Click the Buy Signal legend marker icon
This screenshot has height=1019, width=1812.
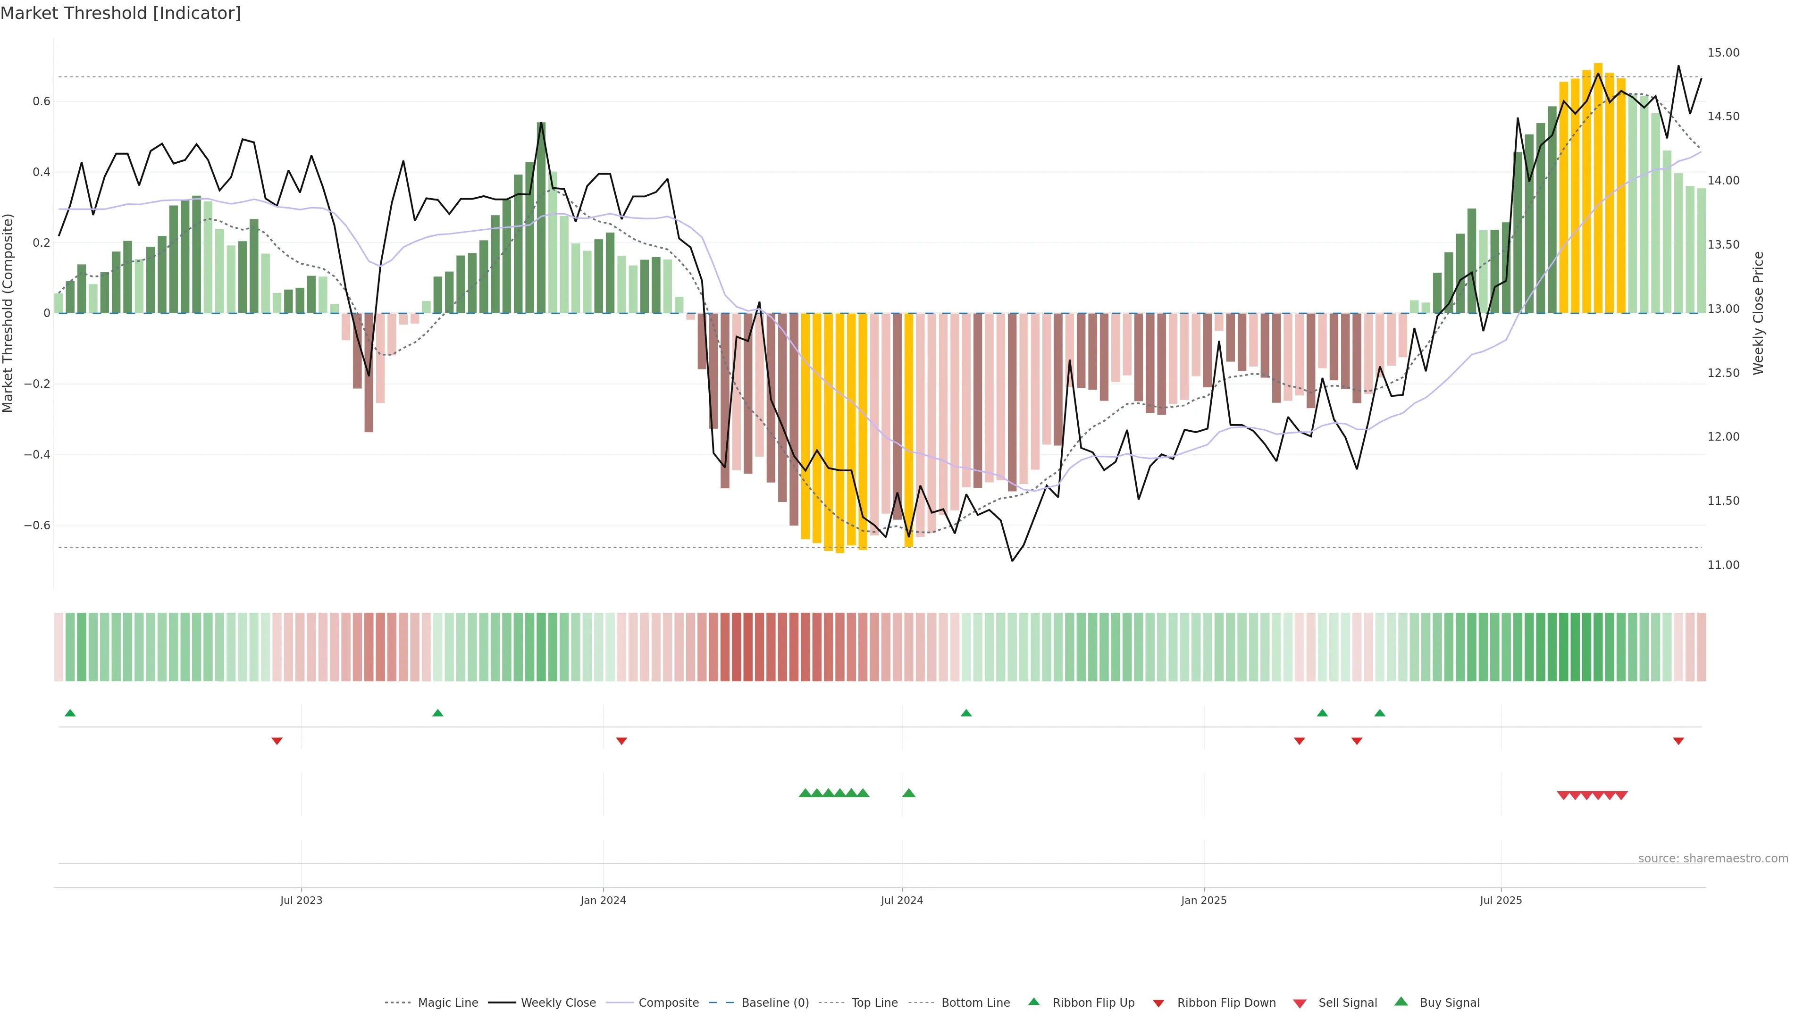[1401, 1002]
